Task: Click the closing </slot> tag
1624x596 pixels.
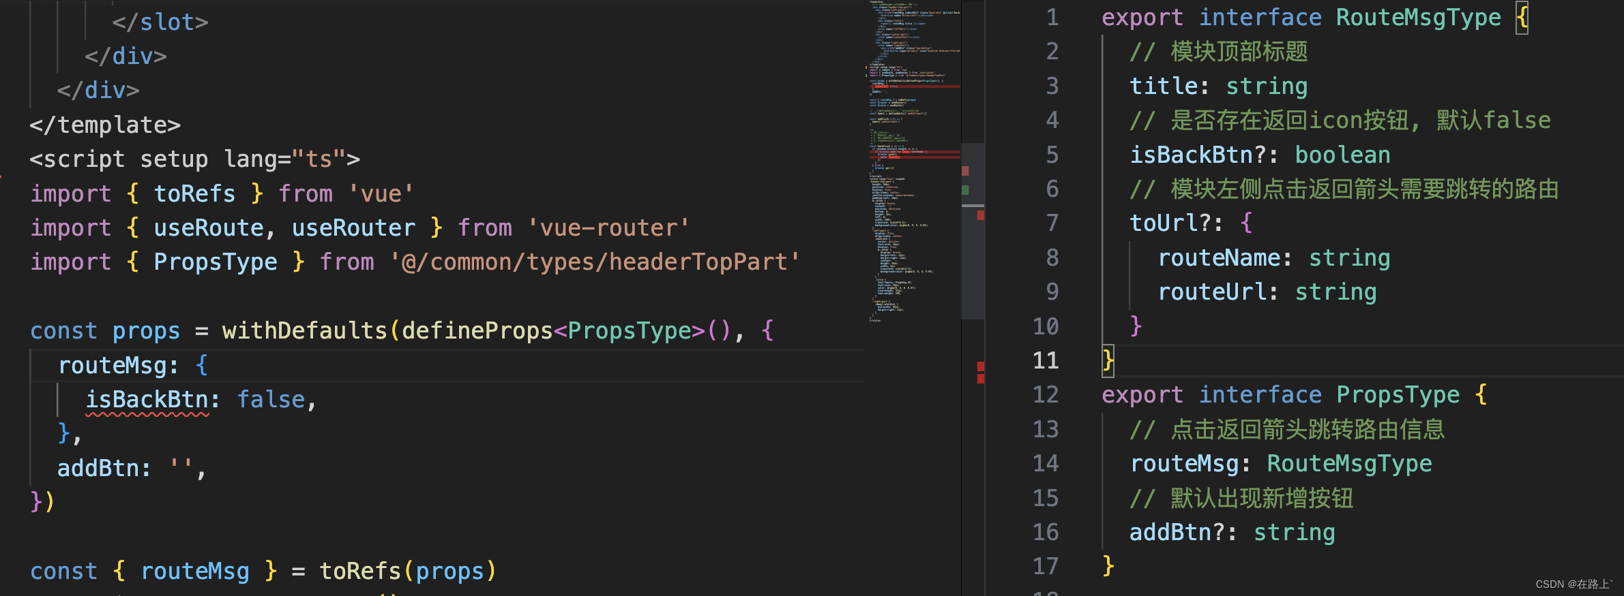Action: tap(160, 22)
